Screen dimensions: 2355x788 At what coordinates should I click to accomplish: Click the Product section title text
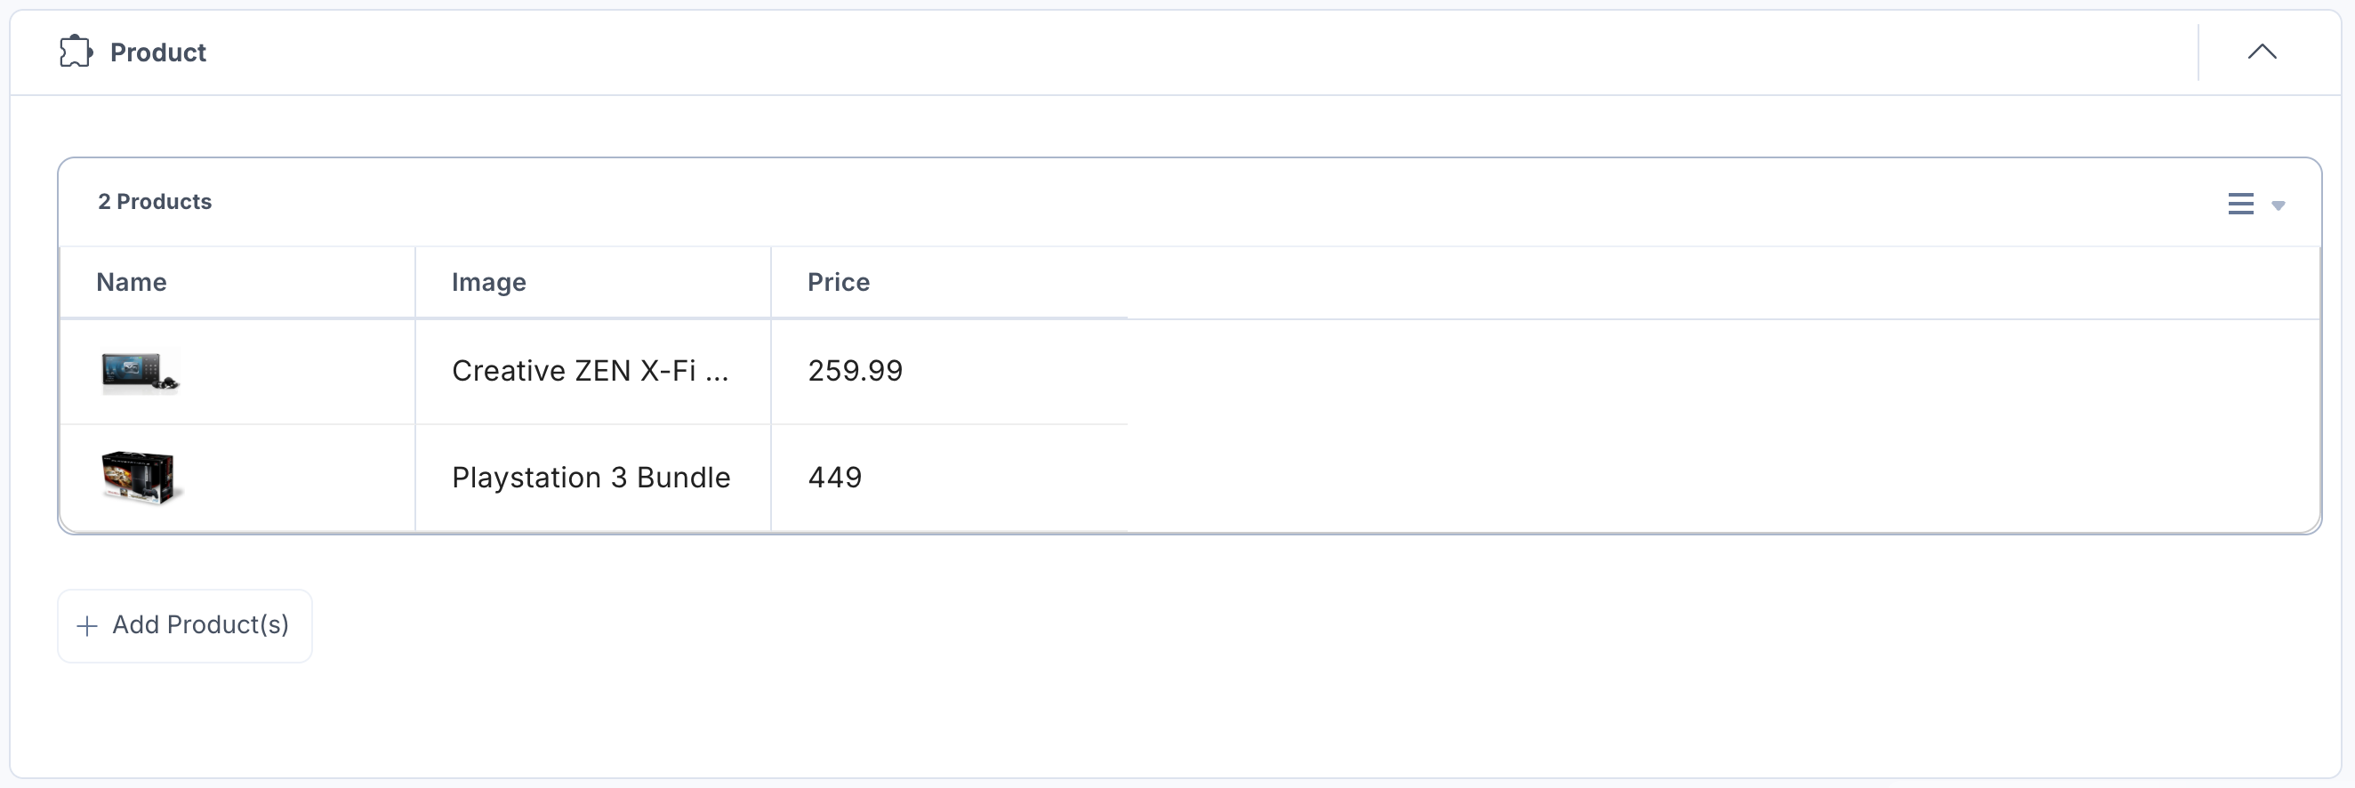[158, 53]
